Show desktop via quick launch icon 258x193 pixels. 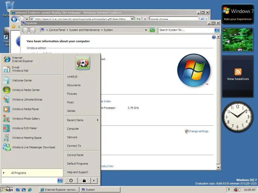pyautogui.click(x=18, y=190)
